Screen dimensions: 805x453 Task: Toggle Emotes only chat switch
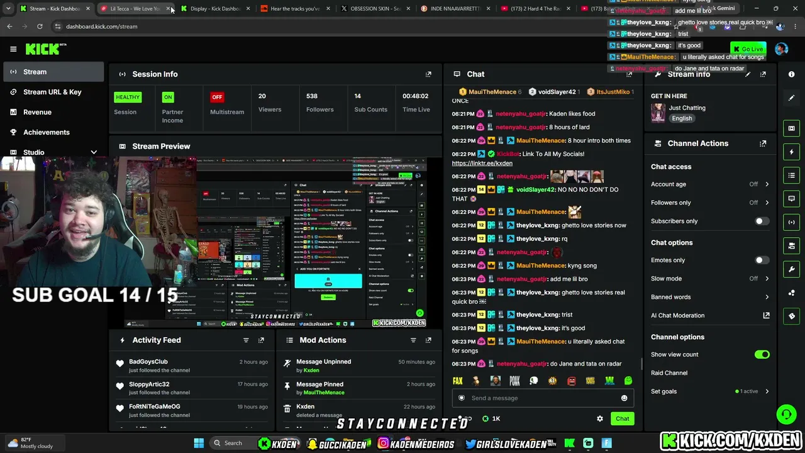coord(762,260)
